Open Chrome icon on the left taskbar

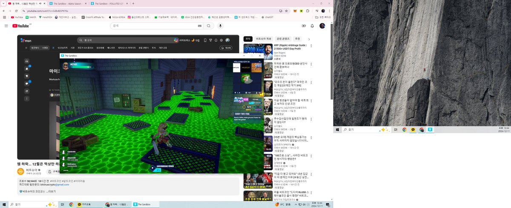click(x=71, y=205)
